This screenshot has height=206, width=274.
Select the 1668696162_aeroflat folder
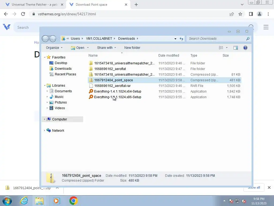(x=164, y=69)
